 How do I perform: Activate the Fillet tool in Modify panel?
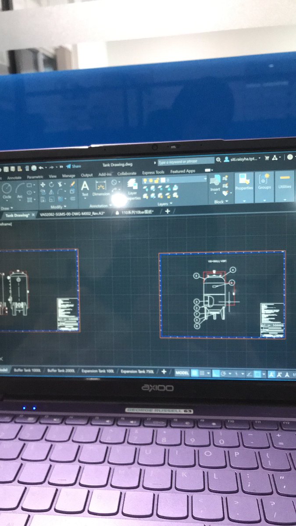(x=60, y=192)
